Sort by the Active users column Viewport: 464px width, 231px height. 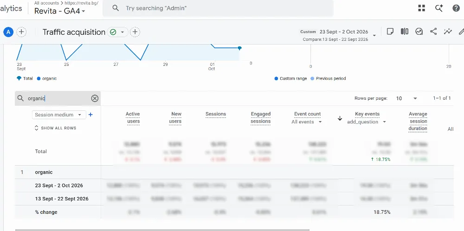[133, 118]
